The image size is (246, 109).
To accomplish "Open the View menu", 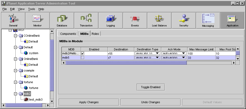I will click(21, 9).
